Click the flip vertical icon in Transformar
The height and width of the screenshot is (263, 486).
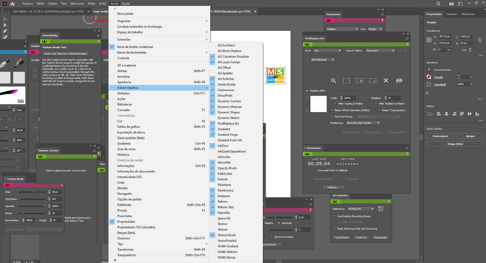(470, 50)
